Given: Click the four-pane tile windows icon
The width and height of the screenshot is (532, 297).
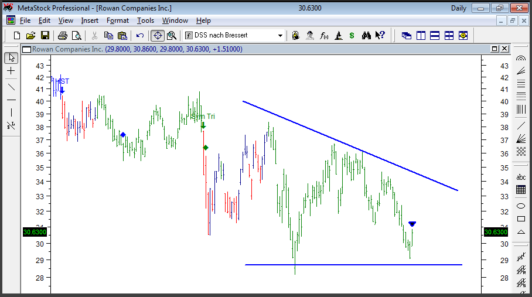Looking at the screenshot, I should [x=449, y=35].
